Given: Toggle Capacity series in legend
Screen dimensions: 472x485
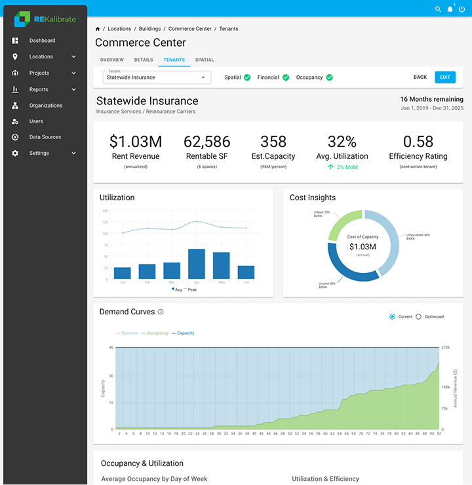Looking at the screenshot, I should 183,333.
